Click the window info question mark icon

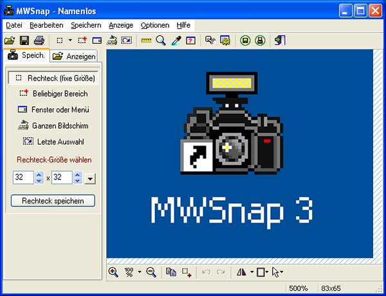191,41
